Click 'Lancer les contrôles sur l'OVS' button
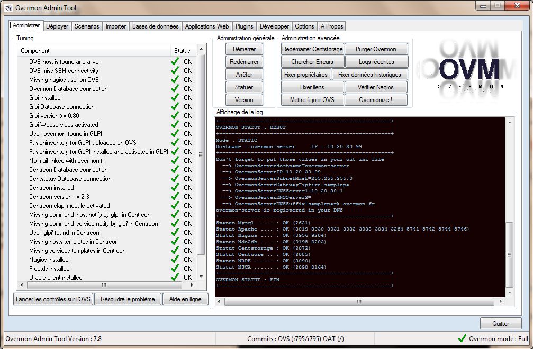Viewport: 533px width, 349px height. click(53, 299)
